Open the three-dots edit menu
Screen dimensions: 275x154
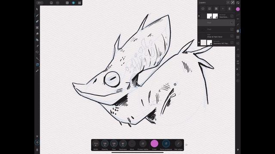[58, 3]
